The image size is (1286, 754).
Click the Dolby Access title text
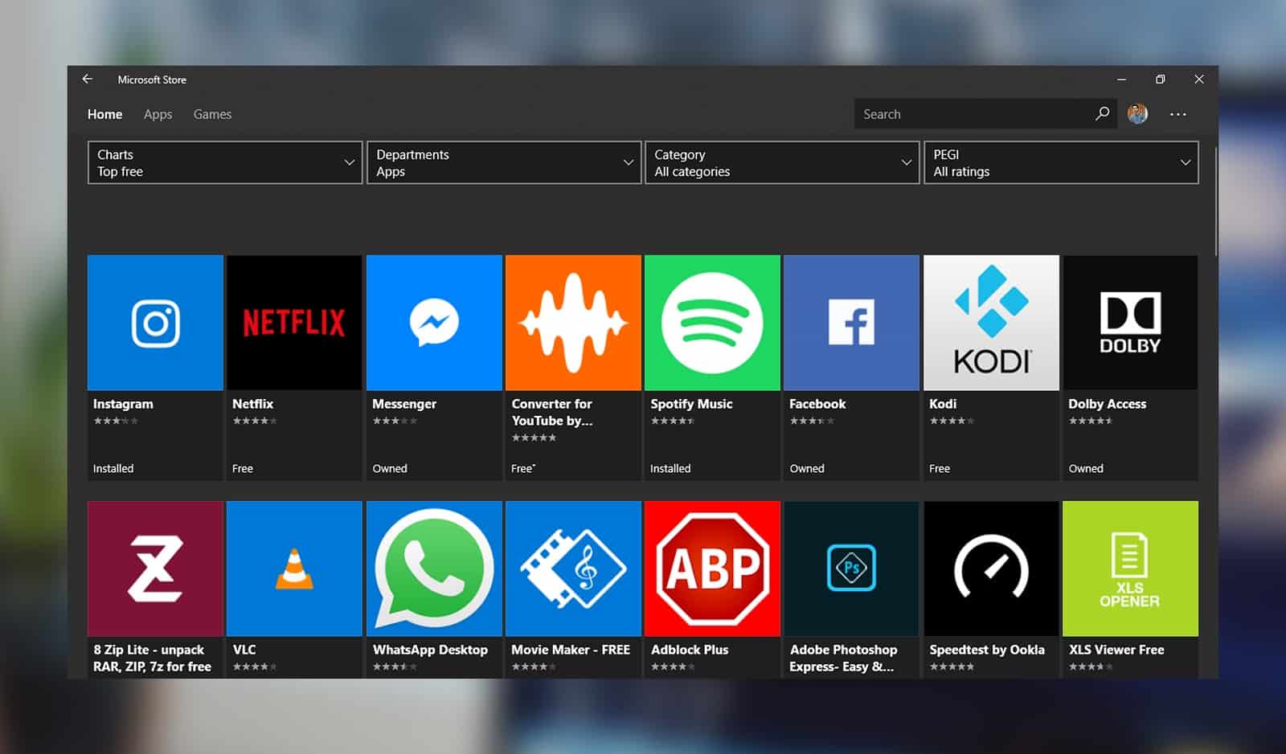click(x=1108, y=404)
